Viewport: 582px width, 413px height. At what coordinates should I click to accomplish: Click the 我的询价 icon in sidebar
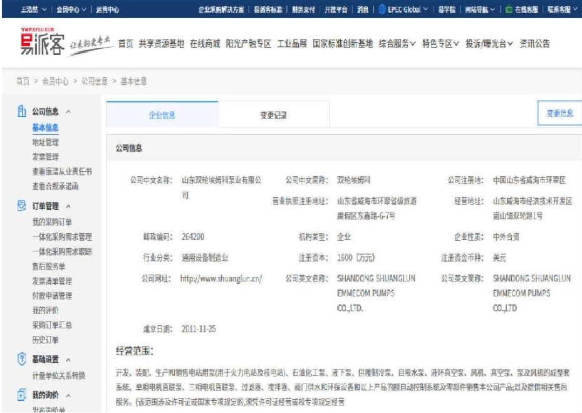(x=22, y=394)
